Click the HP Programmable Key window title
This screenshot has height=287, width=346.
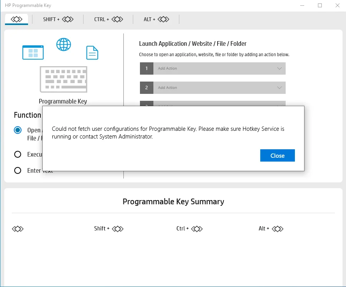(28, 5)
